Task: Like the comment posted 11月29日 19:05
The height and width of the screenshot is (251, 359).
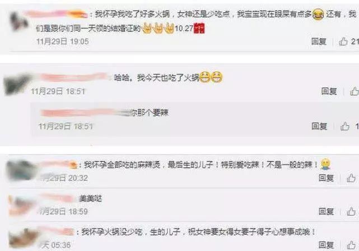Action: point(343,41)
